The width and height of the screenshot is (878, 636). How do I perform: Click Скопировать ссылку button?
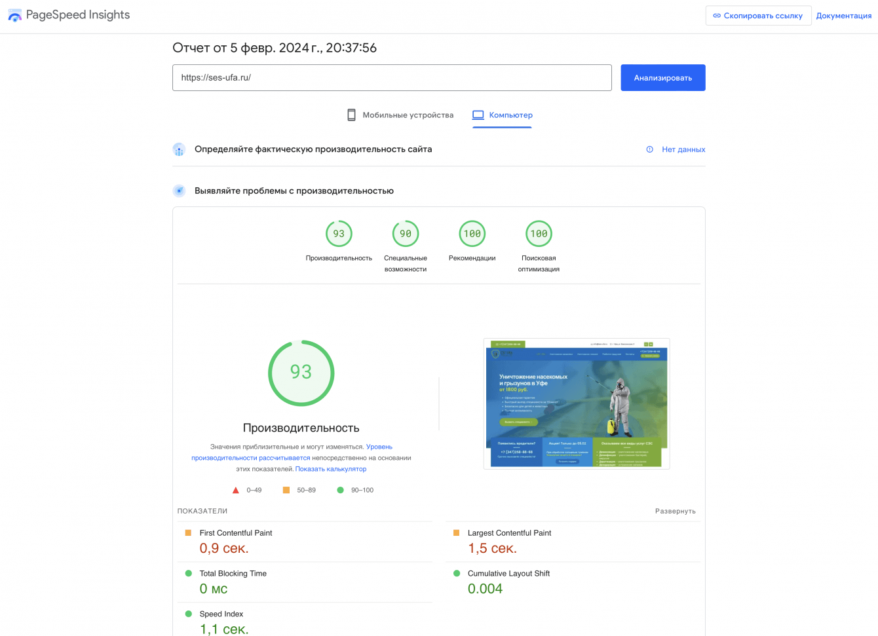[758, 16]
